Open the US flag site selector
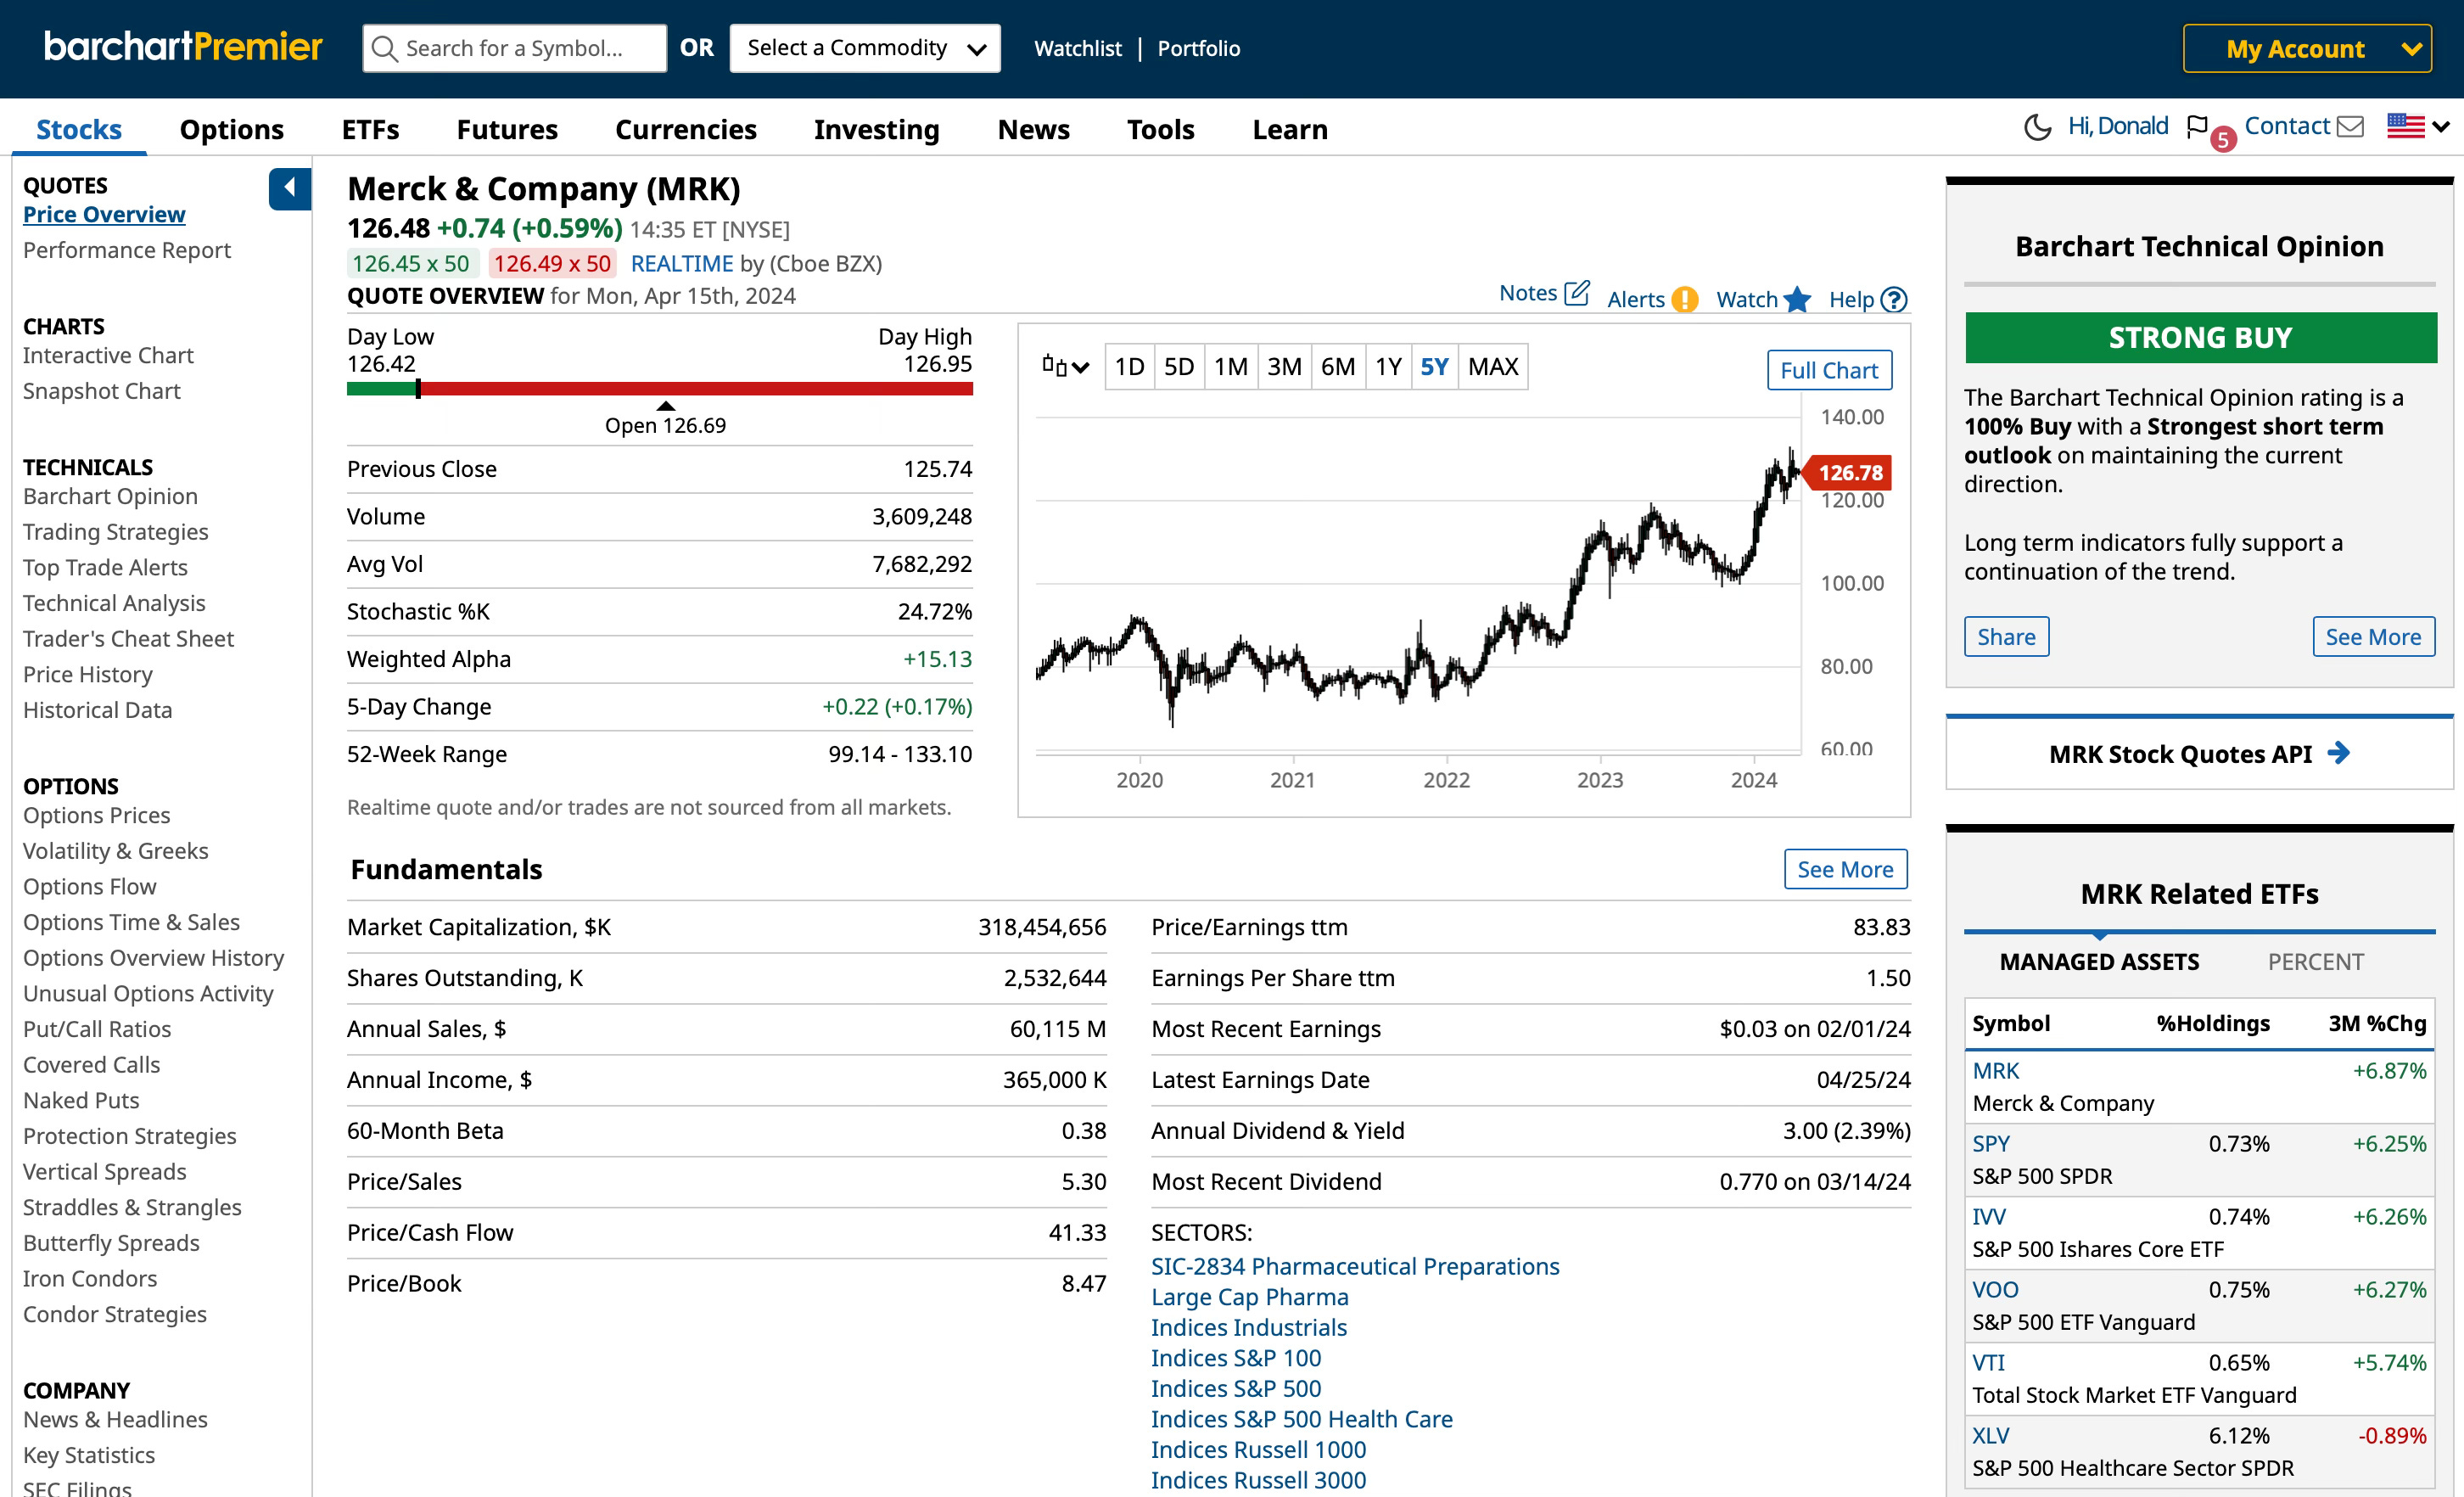The width and height of the screenshot is (2464, 1497). (x=2418, y=127)
